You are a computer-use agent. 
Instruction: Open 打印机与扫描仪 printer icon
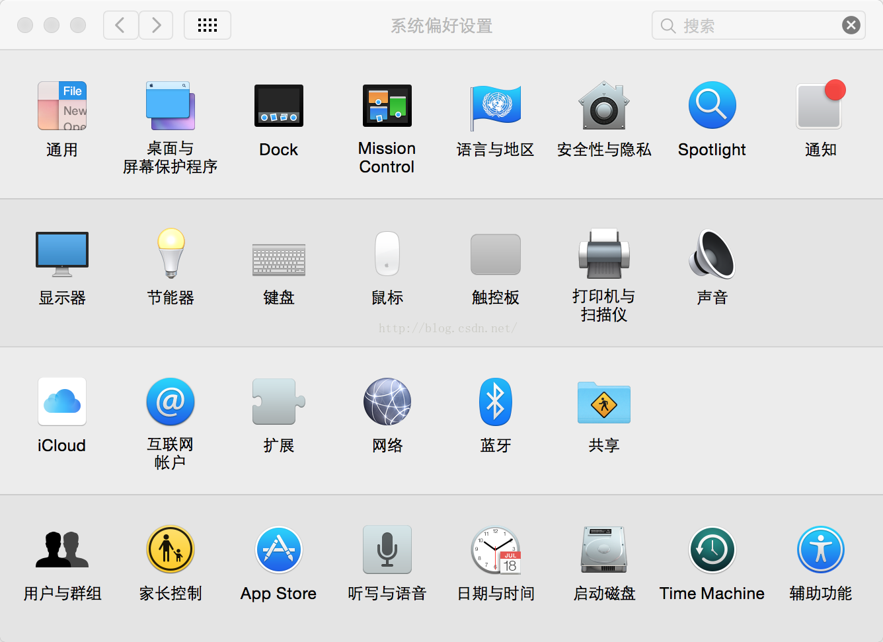[604, 254]
